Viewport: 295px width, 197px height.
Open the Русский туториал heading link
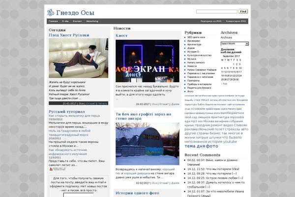(x=66, y=112)
